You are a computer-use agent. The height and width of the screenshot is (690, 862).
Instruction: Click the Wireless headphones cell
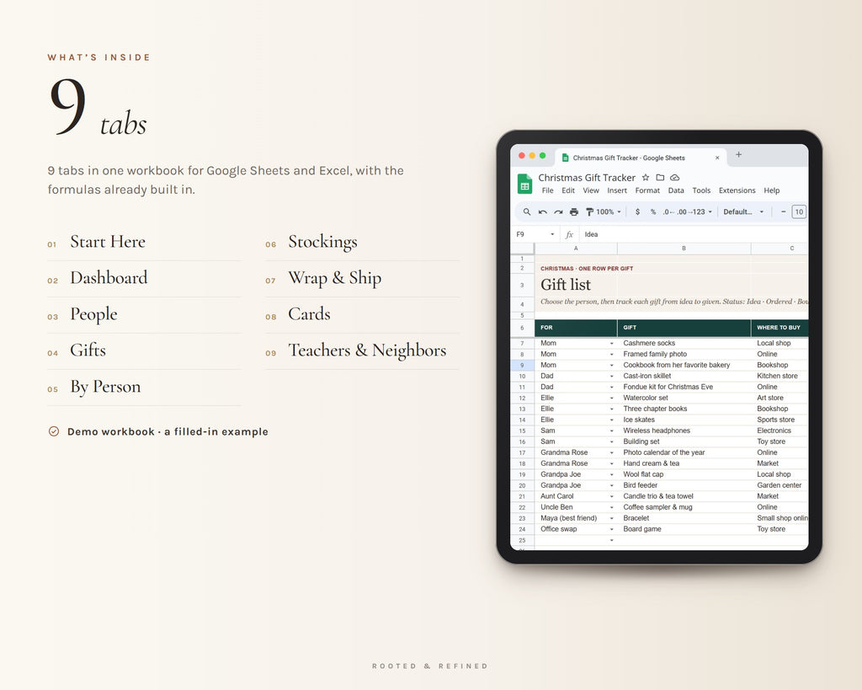click(684, 431)
